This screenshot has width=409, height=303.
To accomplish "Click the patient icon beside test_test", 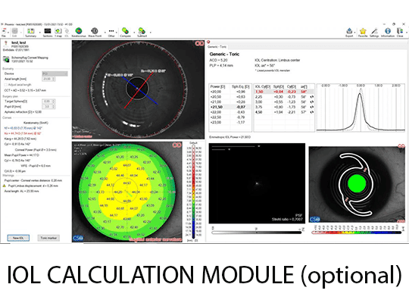I will 6,43.
